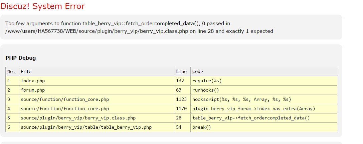
Task: Select the 'index.php' file cell
Action: tap(97, 81)
